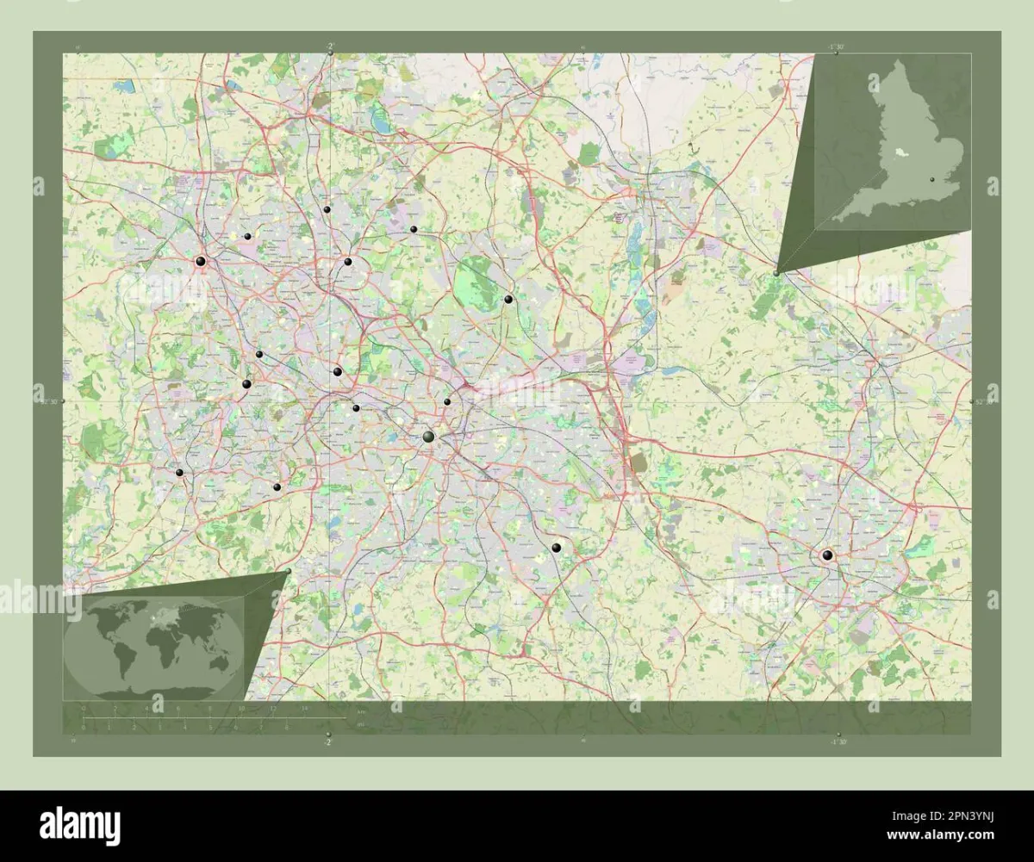The height and width of the screenshot is (862, 1034).
Task: Click the West Bromwich location pin
Action: [x=338, y=370]
